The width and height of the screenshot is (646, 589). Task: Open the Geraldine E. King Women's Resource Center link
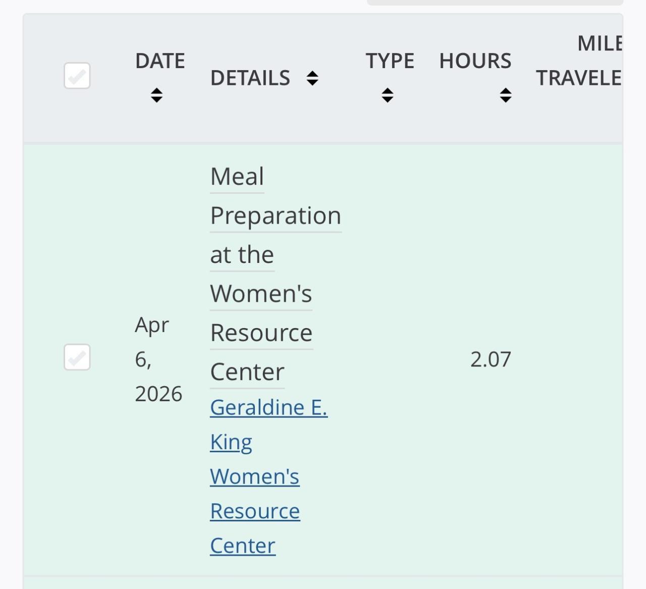click(268, 408)
